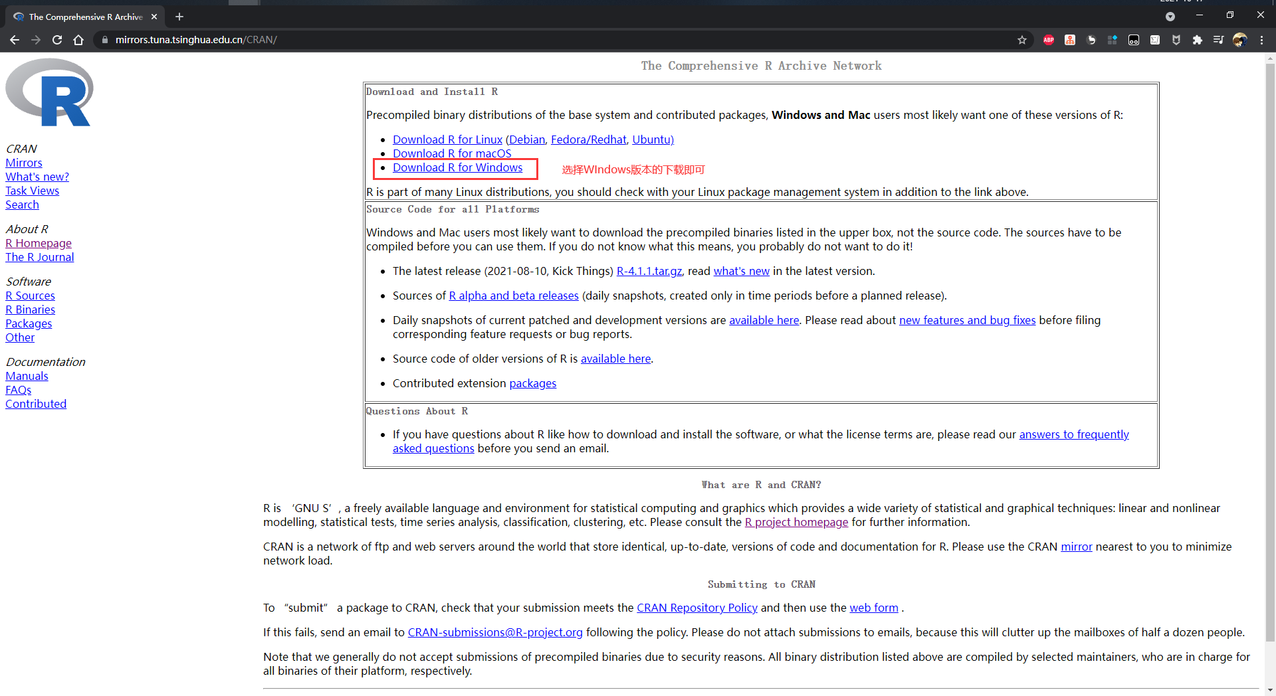Click the Adblock Plus extension icon
The width and height of the screenshot is (1276, 696).
1049,40
